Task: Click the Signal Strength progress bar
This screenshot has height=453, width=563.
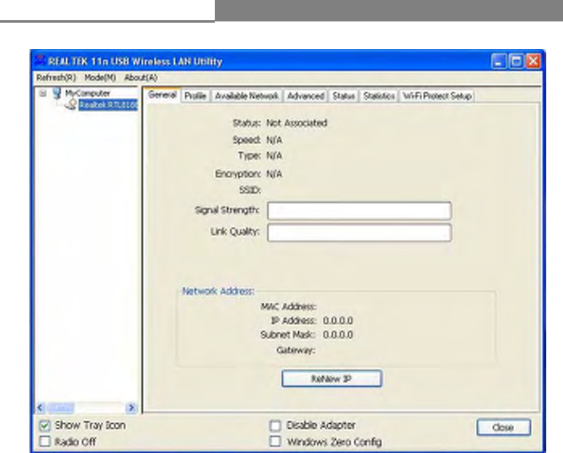Action: tap(360, 211)
